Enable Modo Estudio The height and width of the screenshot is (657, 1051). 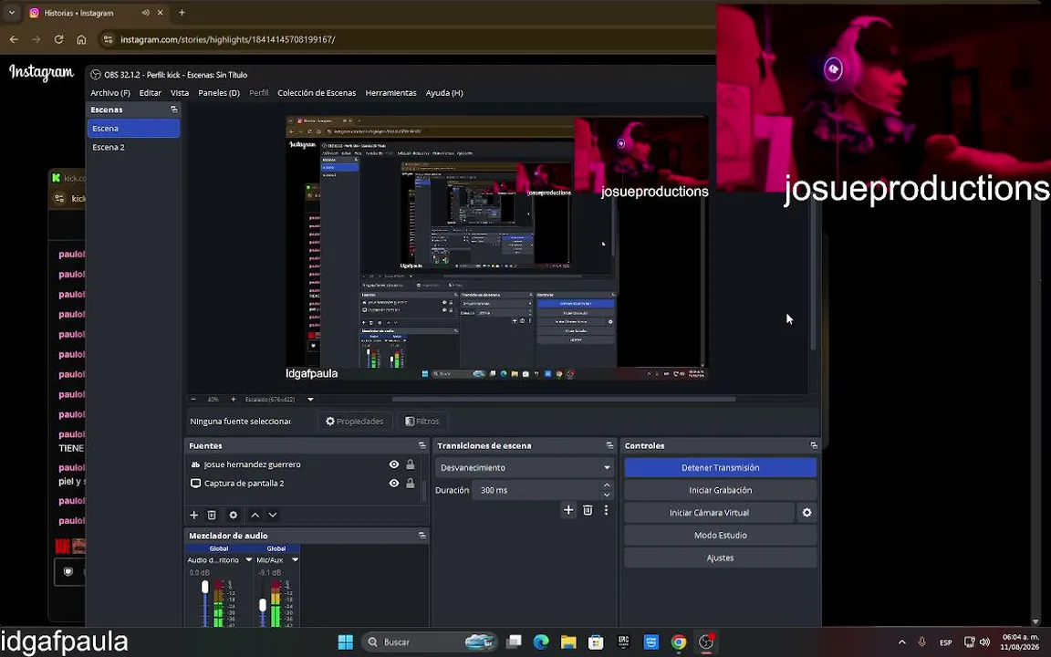click(721, 535)
